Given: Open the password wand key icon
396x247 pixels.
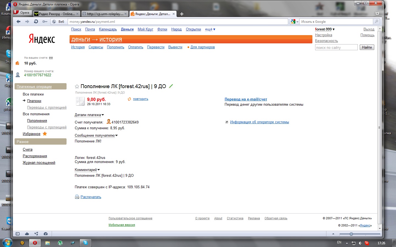Looking at the screenshot, I should click(45, 21).
